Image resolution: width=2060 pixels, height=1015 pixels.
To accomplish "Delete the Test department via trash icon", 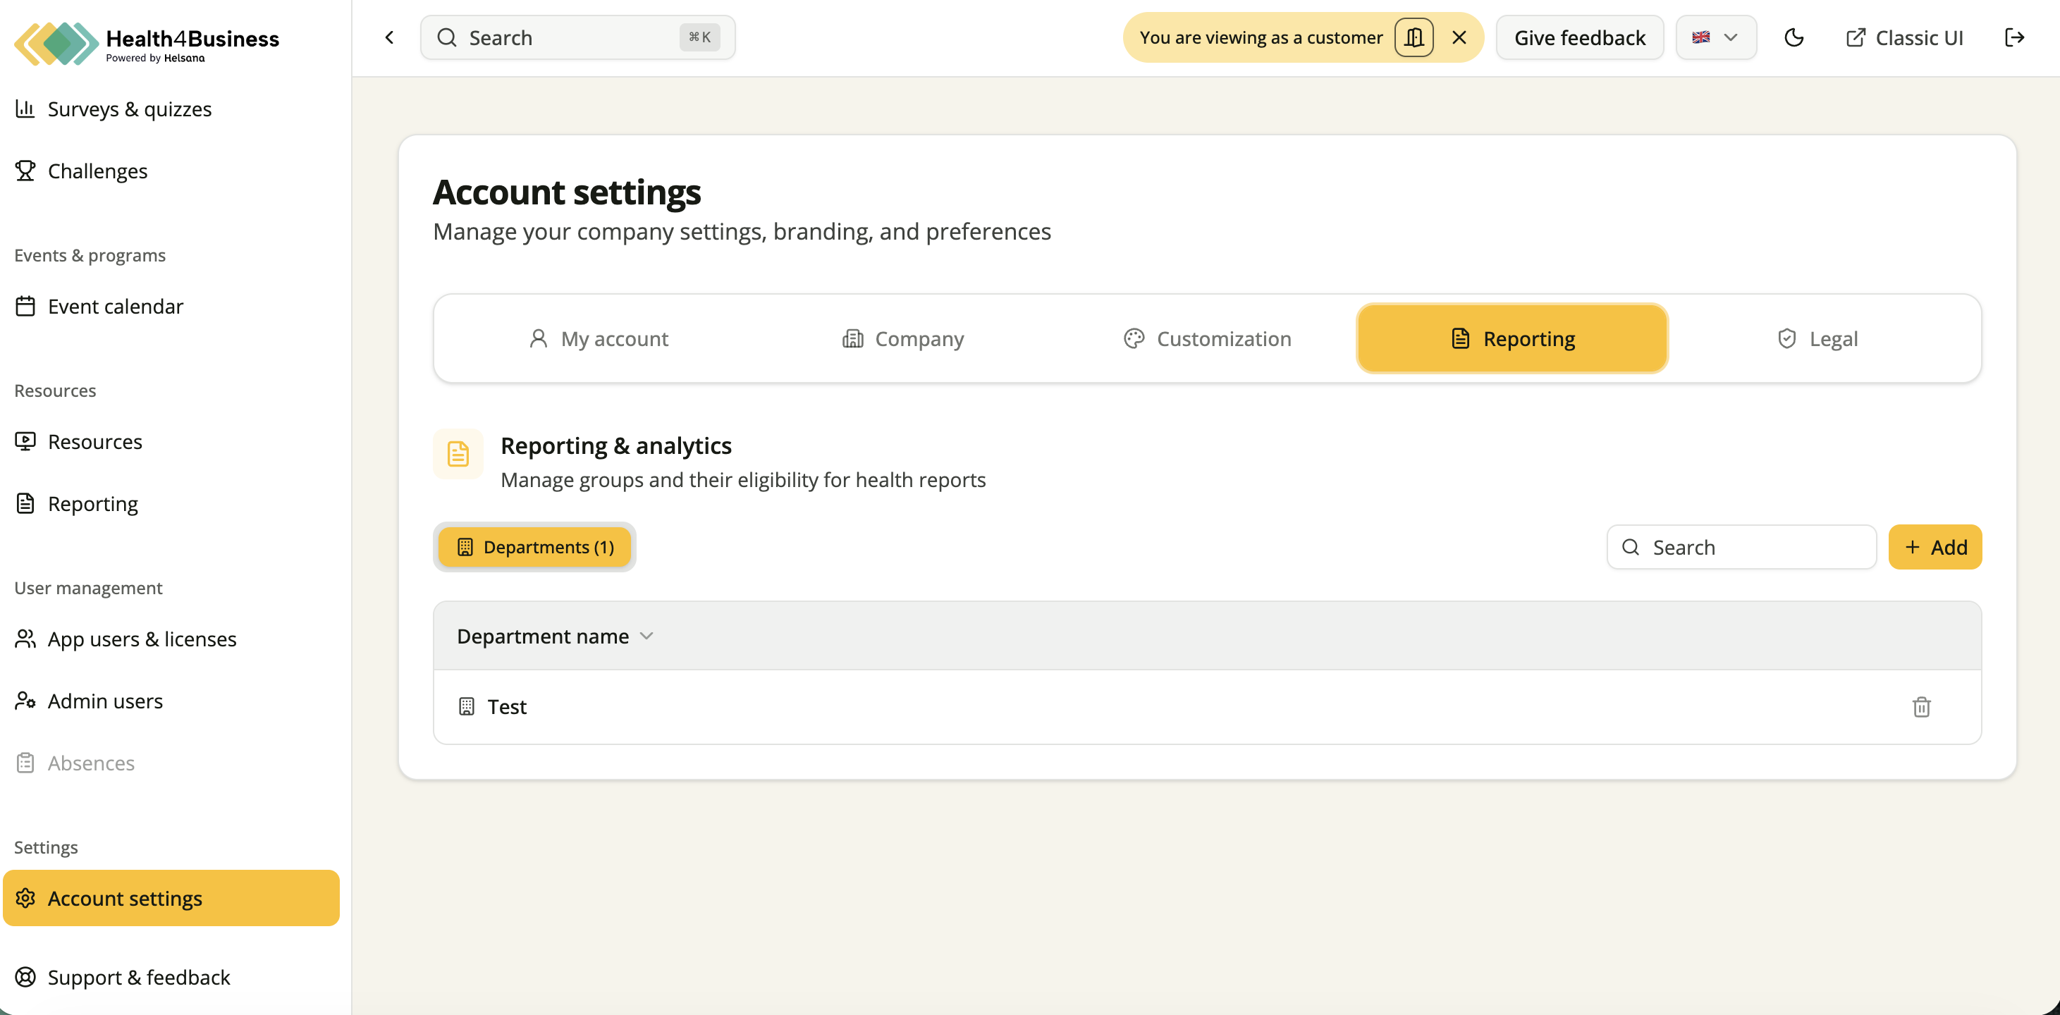I will click(x=1921, y=707).
